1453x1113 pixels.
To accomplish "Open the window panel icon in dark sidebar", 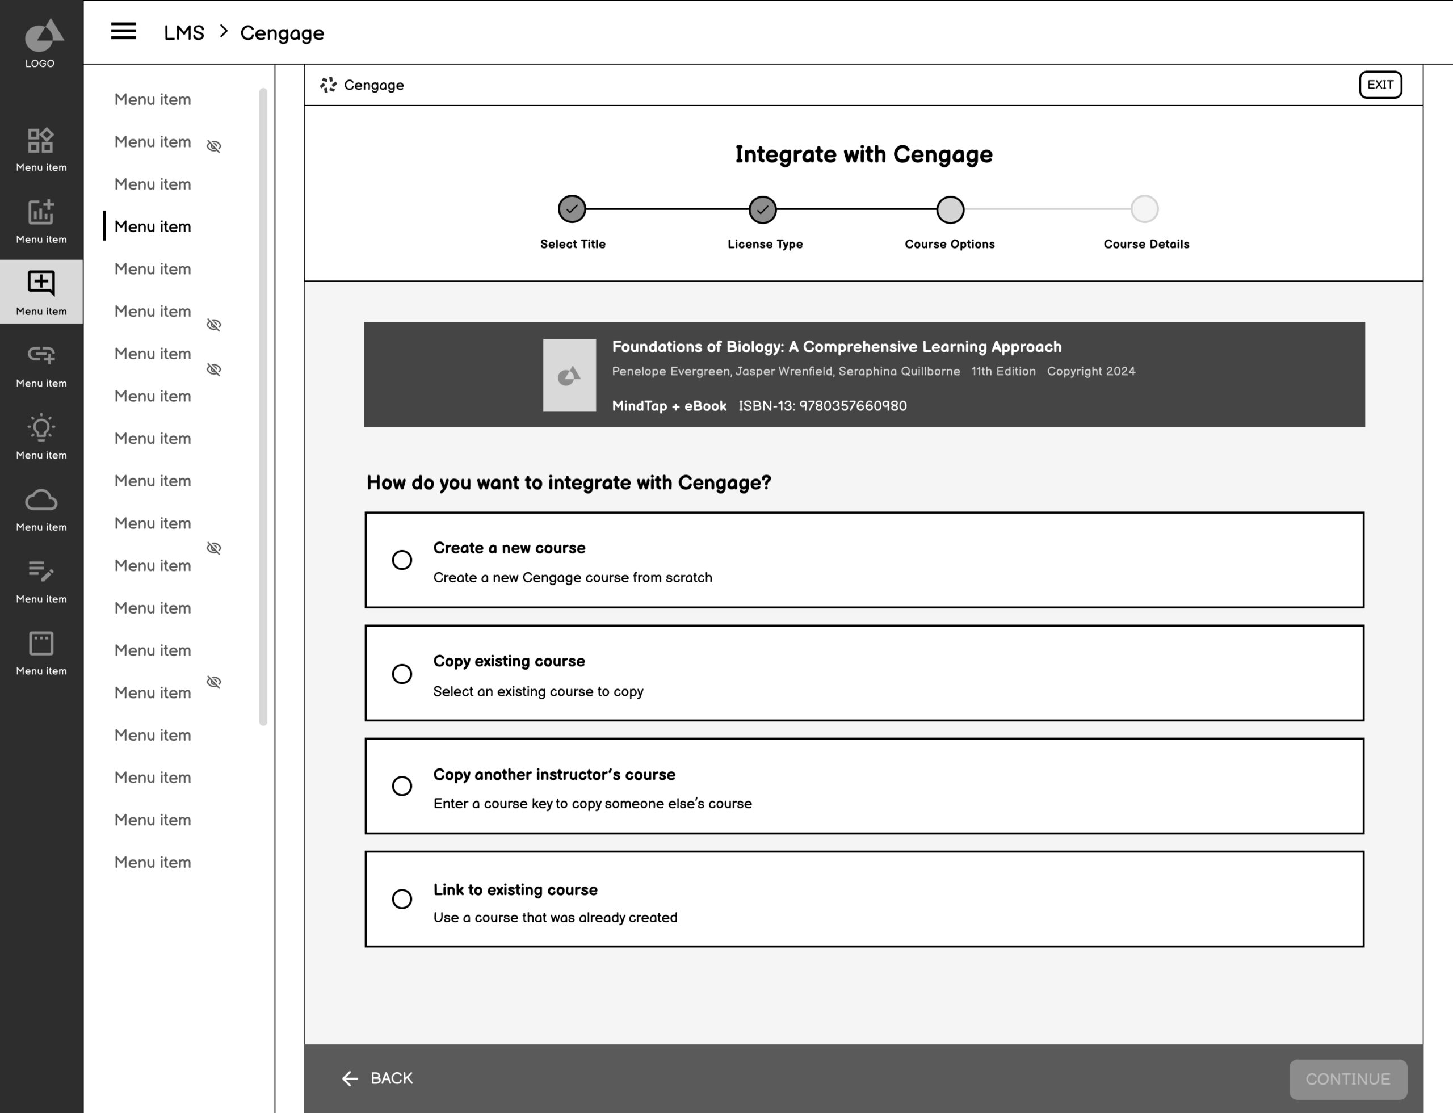I will tap(40, 643).
